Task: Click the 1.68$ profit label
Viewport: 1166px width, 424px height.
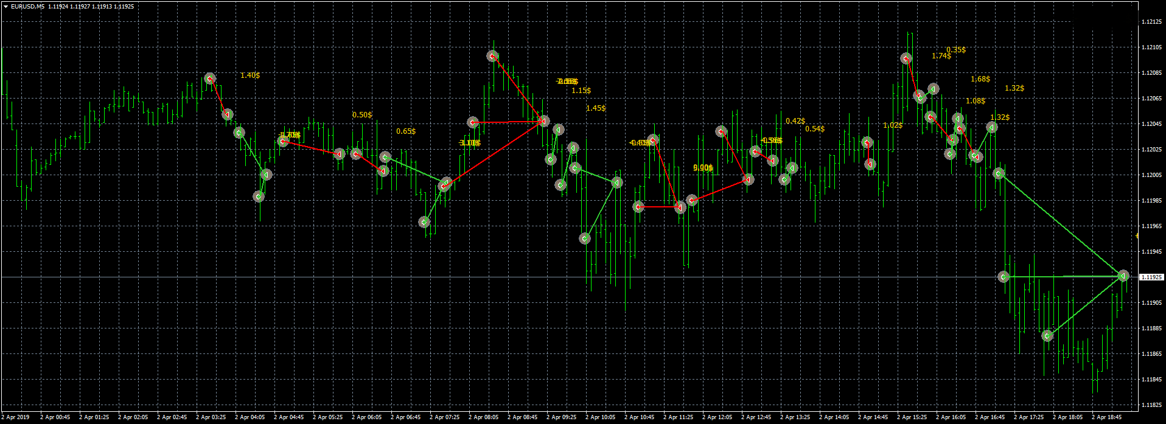Action: tap(980, 79)
